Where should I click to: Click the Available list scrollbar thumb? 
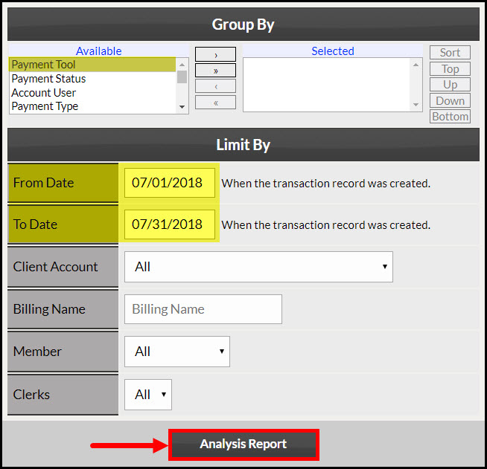[x=182, y=77]
